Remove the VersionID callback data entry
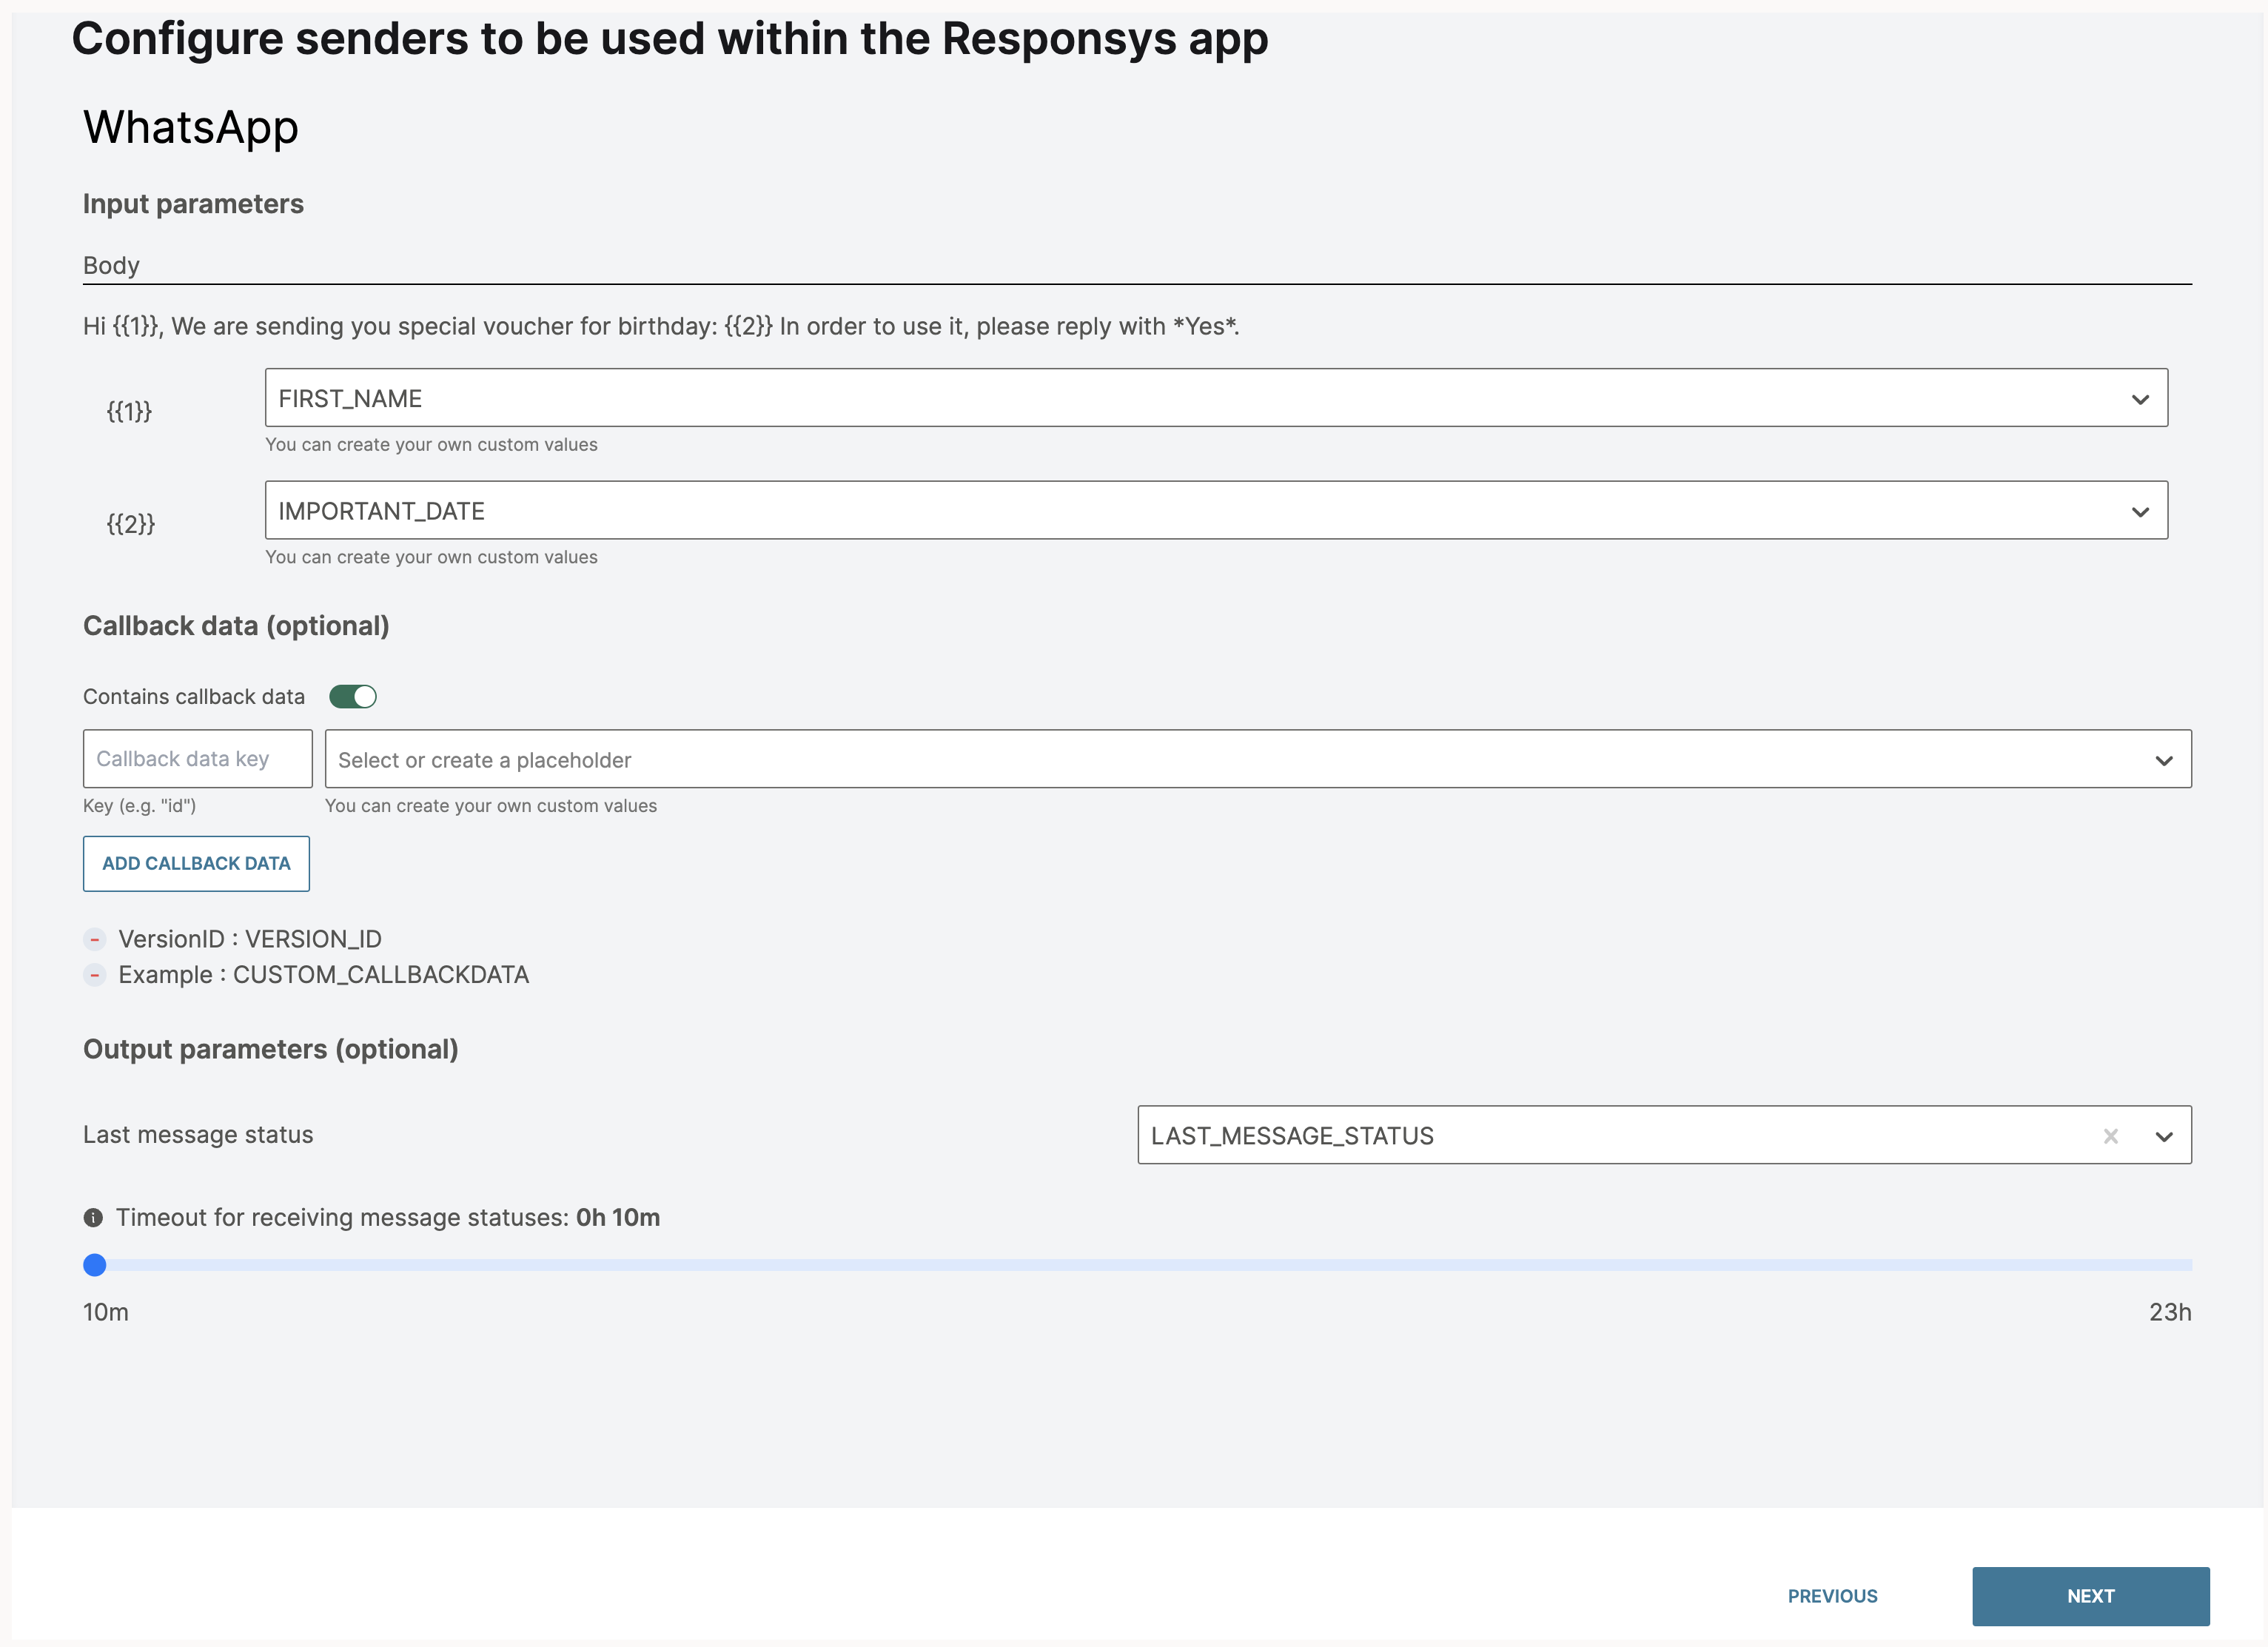This screenshot has width=2268, height=1647. point(95,939)
